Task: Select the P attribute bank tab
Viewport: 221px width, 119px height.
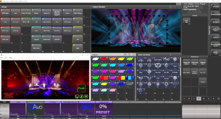Action: pyautogui.click(x=189, y=99)
